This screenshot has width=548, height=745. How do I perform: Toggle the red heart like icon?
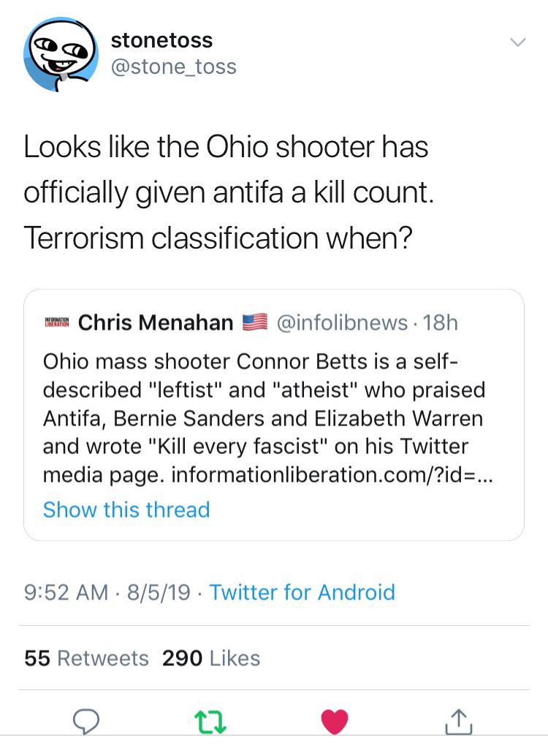[x=335, y=721]
